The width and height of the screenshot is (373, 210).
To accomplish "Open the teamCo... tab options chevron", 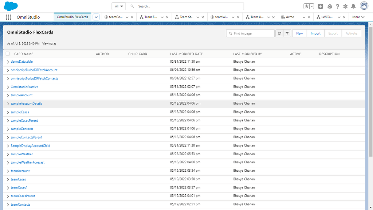I will pyautogui.click(x=127, y=17).
